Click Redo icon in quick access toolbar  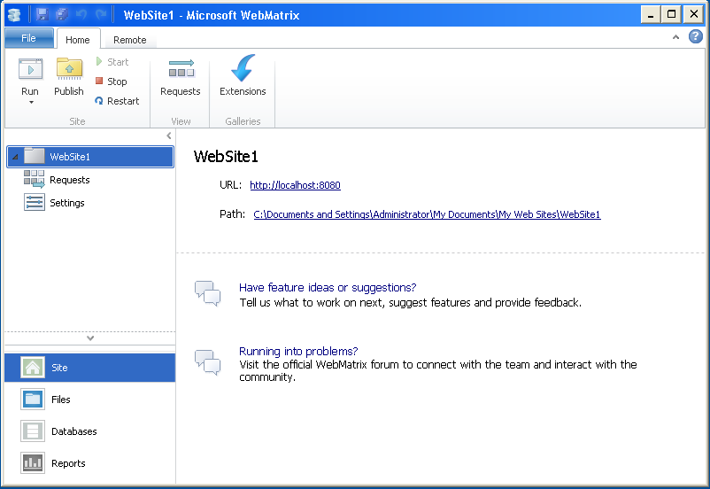coord(101,14)
